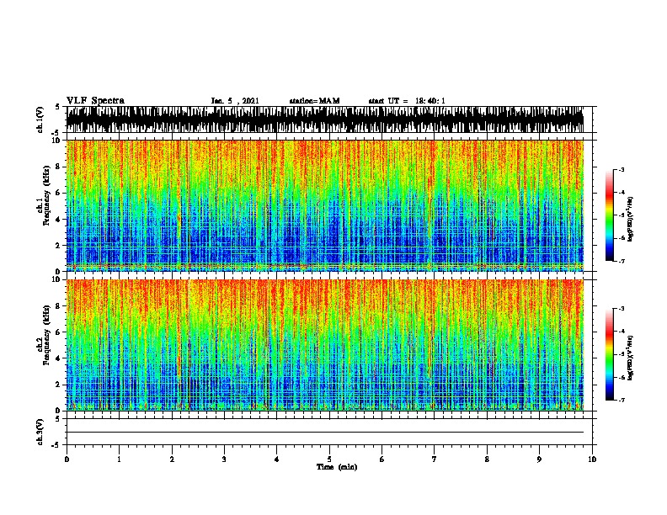Click the "VLF Spectra" title text
This screenshot has width=667, height=515.
pyautogui.click(x=95, y=101)
